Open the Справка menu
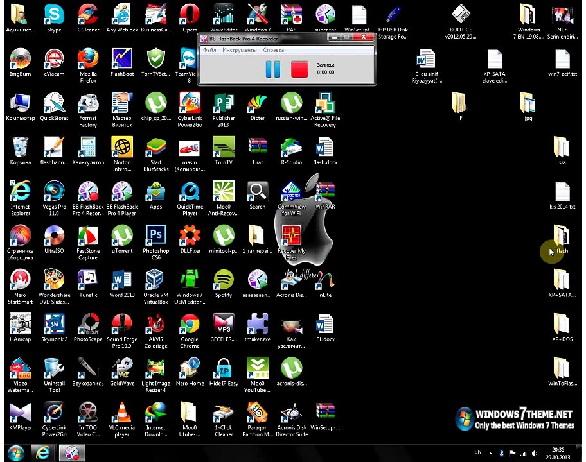 (x=273, y=50)
